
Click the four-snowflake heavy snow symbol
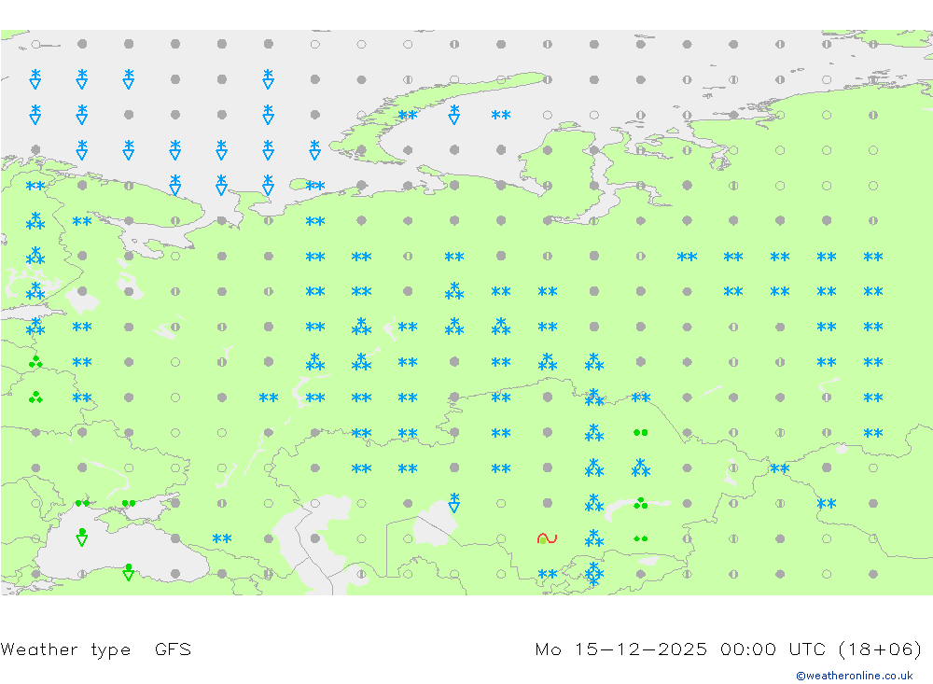(593, 573)
